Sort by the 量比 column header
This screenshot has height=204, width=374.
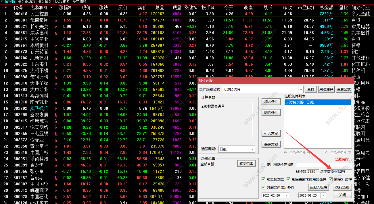[x=344, y=7]
